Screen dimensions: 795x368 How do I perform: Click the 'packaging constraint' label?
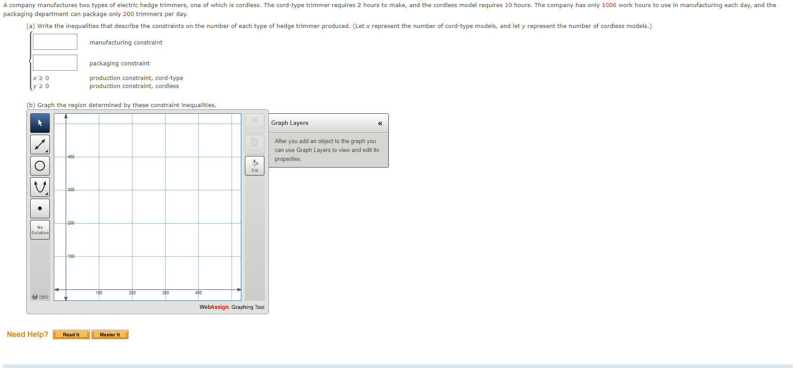pyautogui.click(x=120, y=64)
